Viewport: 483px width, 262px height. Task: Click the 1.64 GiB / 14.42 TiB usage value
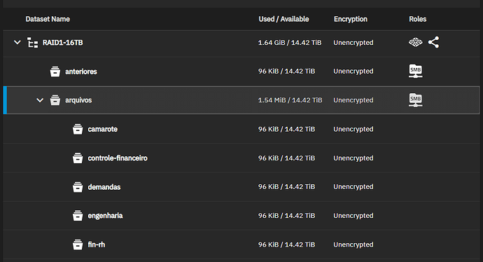pos(290,43)
